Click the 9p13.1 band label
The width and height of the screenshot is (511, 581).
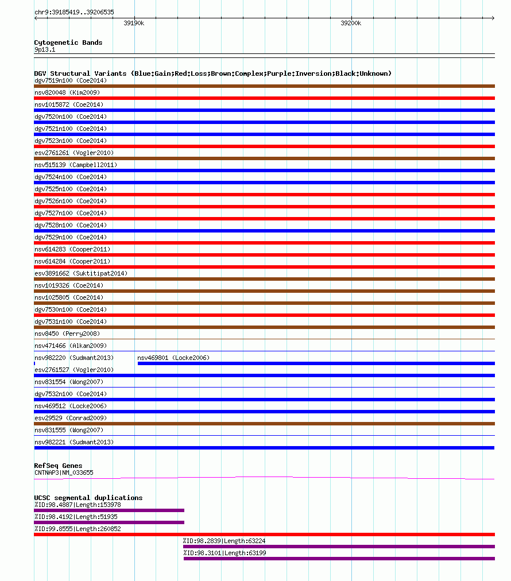click(x=45, y=49)
